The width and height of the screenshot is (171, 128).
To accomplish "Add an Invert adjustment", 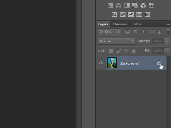I will [115, 15].
